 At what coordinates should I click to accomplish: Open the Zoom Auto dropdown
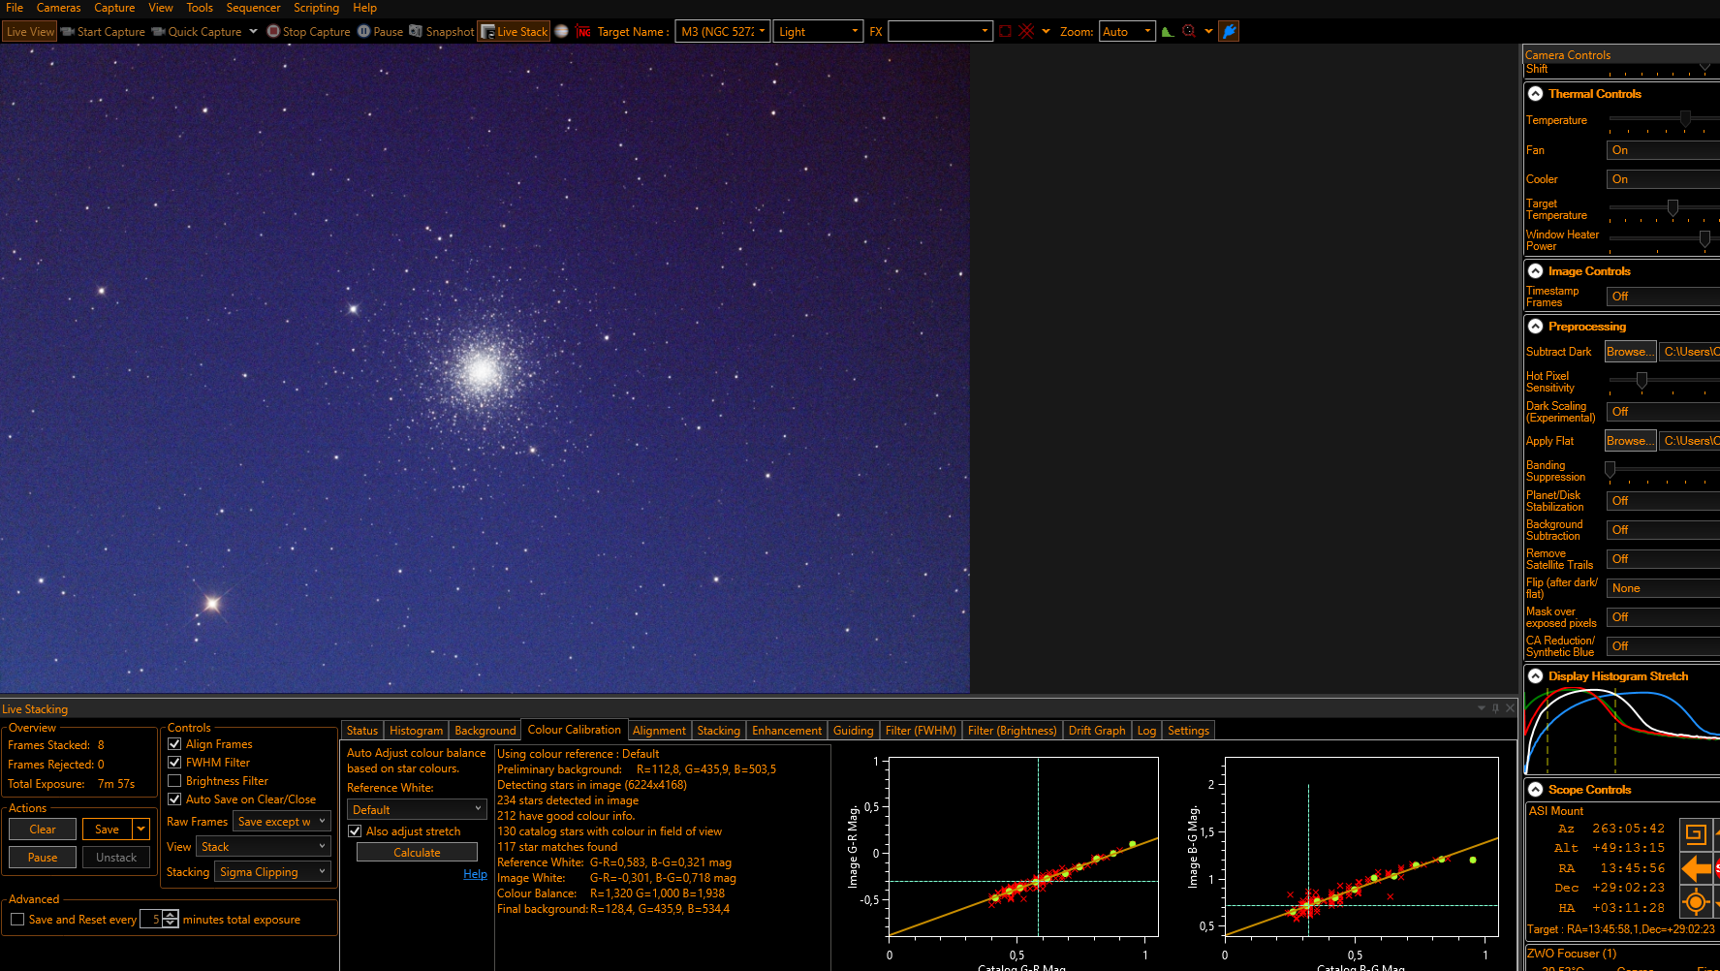click(x=1127, y=32)
